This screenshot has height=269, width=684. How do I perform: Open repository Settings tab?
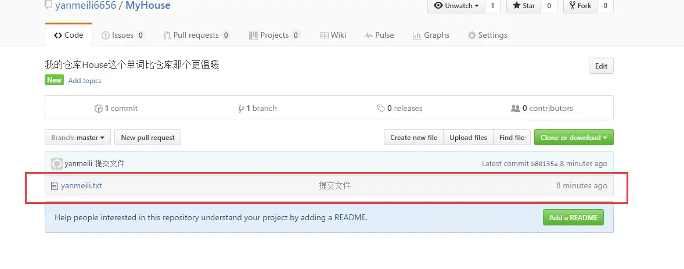(487, 35)
